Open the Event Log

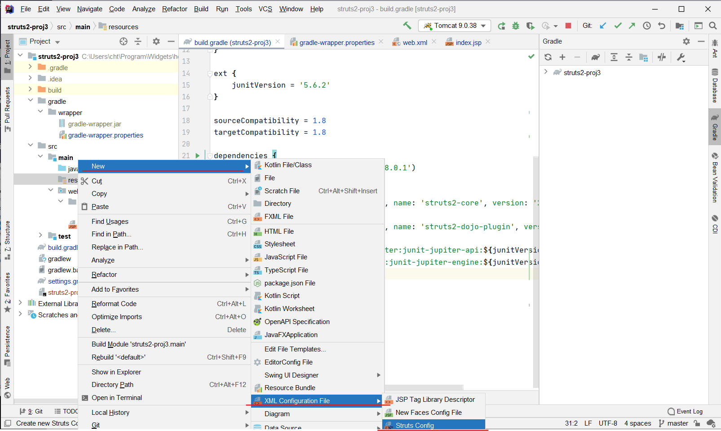[685, 411]
